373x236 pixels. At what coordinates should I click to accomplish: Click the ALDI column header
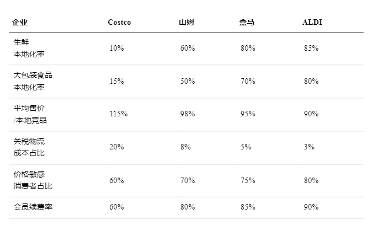(x=312, y=23)
